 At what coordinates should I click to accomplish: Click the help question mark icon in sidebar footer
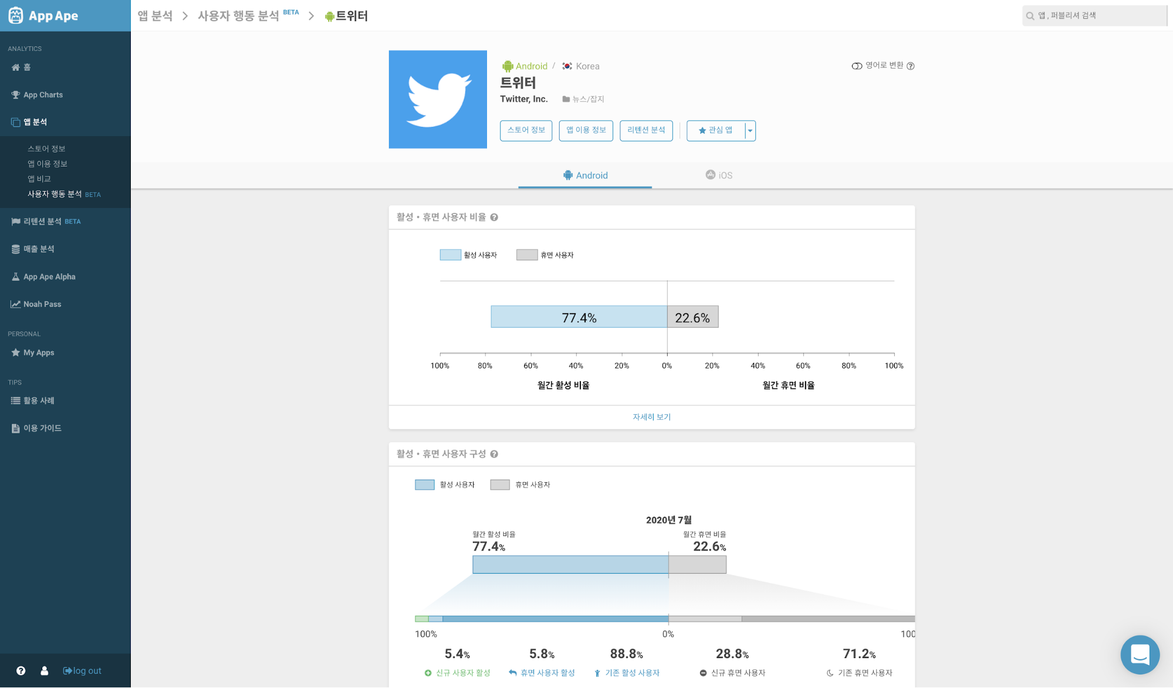point(21,671)
